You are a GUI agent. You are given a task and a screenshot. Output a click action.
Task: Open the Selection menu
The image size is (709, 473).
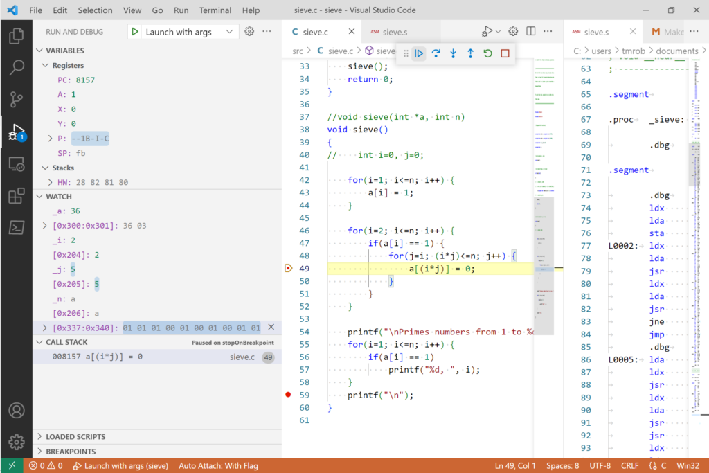pyautogui.click(x=95, y=10)
